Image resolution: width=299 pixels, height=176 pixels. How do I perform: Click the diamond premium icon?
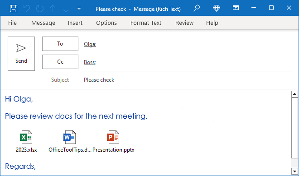point(217,8)
